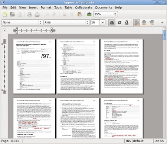Viewport: 167px width, 144px height.
Task: Open Print Preview from the toolbar
Action: pyautogui.click(x=30, y=14)
